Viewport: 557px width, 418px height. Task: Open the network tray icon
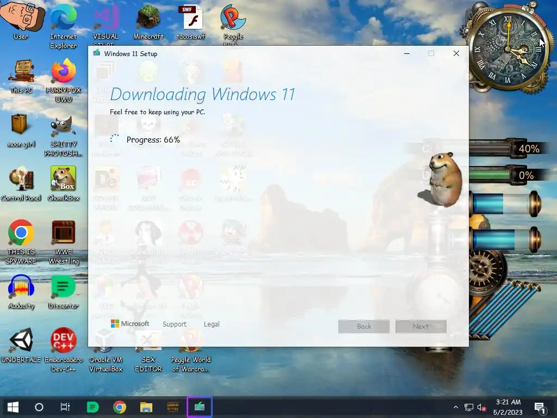pos(469,407)
